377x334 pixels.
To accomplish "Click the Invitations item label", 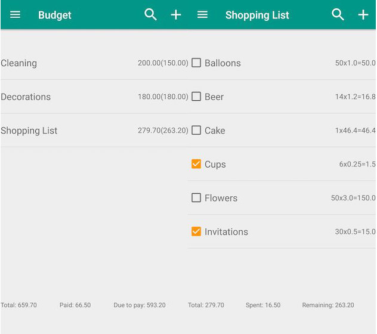I will pos(226,232).
